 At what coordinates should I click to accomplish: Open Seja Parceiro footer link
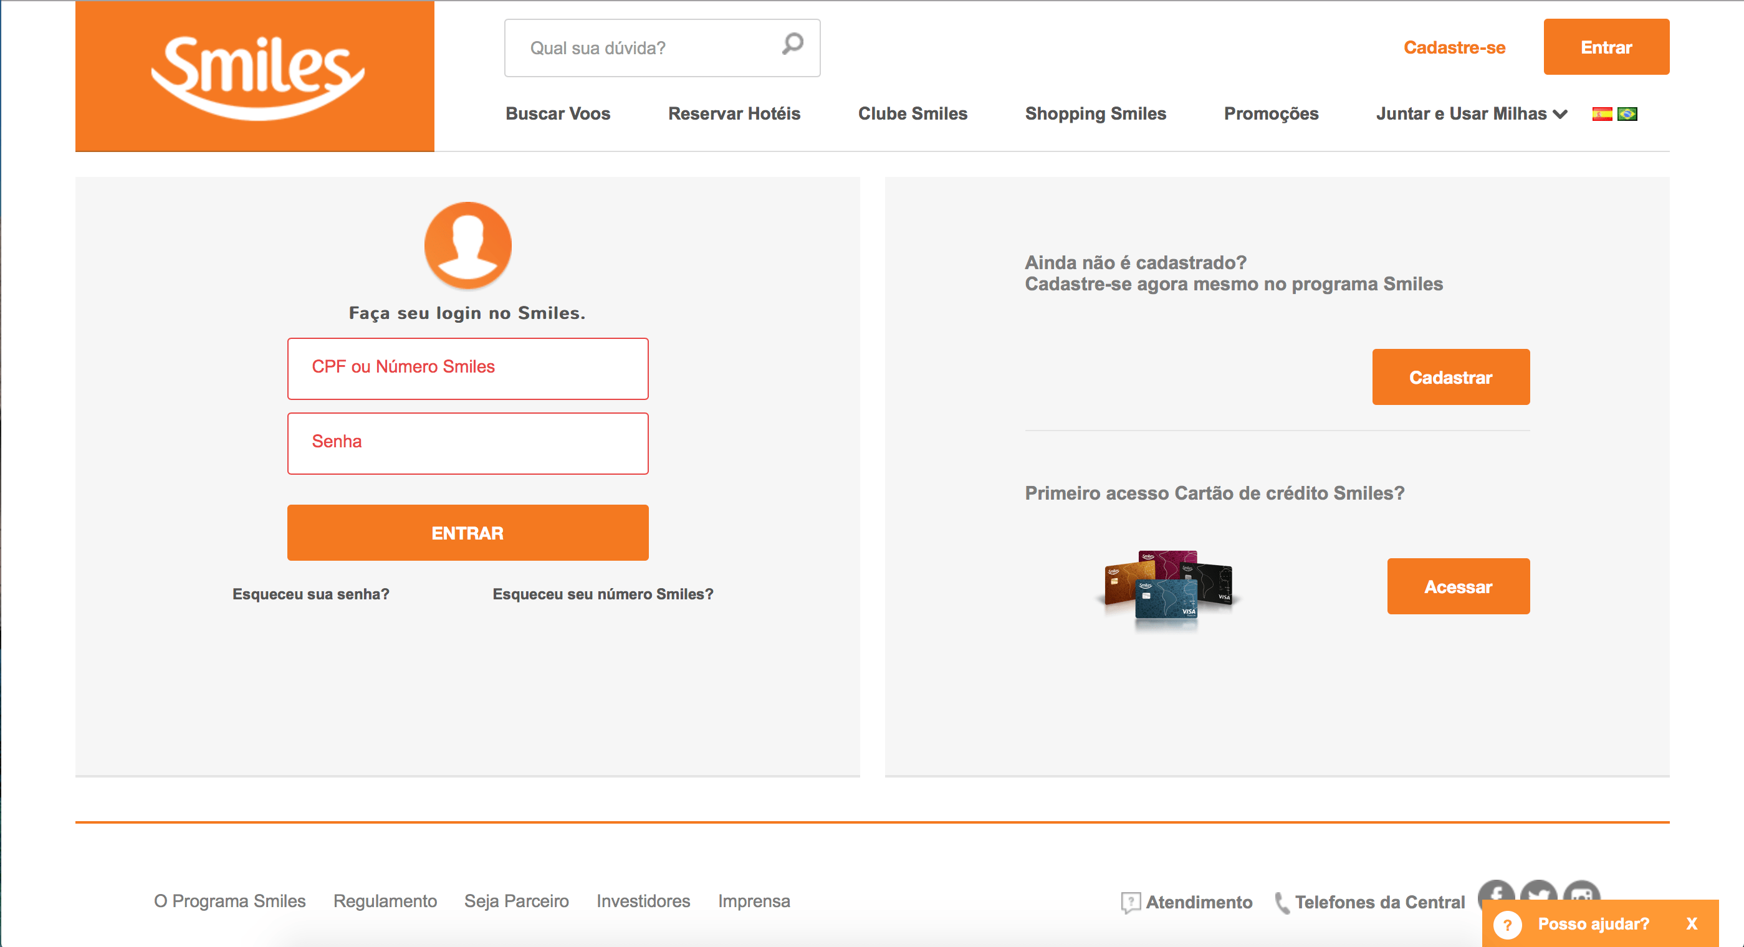tap(516, 901)
